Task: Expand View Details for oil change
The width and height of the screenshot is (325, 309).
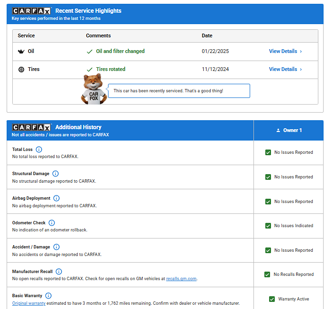Action: (285, 51)
